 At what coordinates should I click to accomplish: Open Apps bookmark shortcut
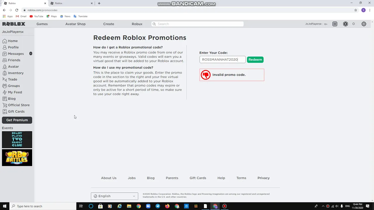click(8, 16)
